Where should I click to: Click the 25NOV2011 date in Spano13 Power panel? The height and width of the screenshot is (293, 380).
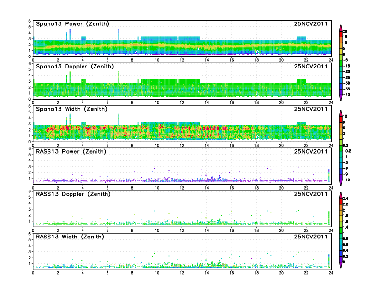(x=311, y=24)
